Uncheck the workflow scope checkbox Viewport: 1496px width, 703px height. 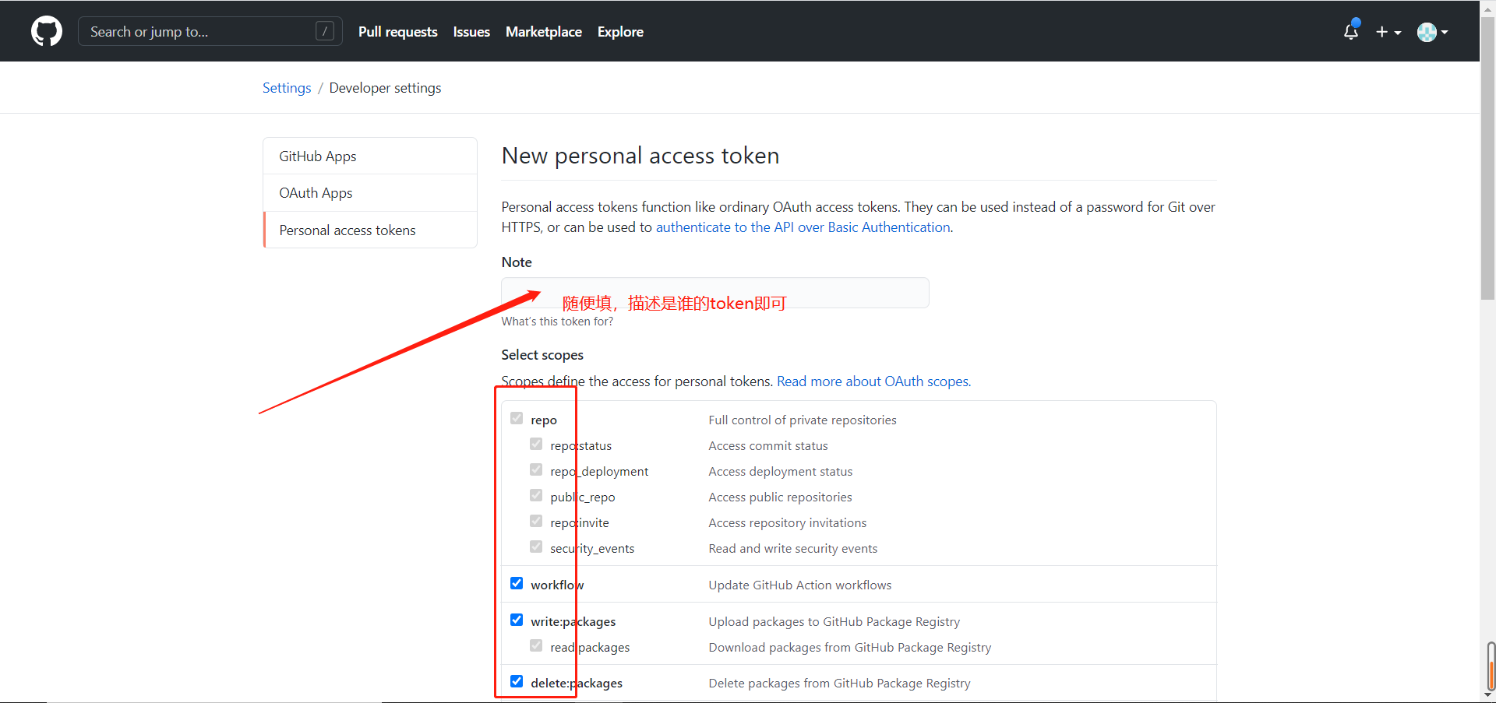tap(517, 584)
